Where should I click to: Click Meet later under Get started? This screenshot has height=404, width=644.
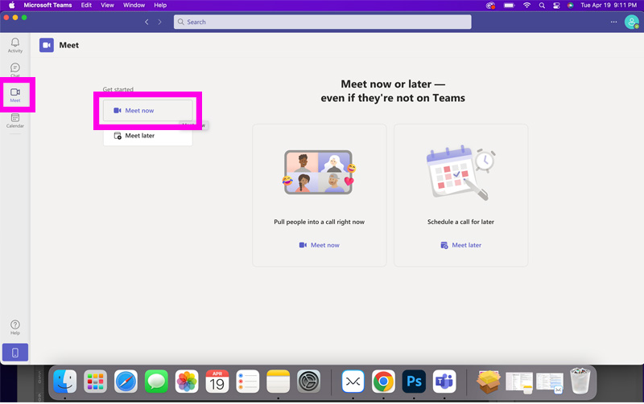point(148,136)
